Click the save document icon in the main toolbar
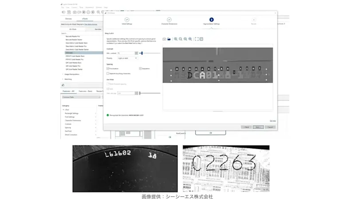 click(x=69, y=12)
